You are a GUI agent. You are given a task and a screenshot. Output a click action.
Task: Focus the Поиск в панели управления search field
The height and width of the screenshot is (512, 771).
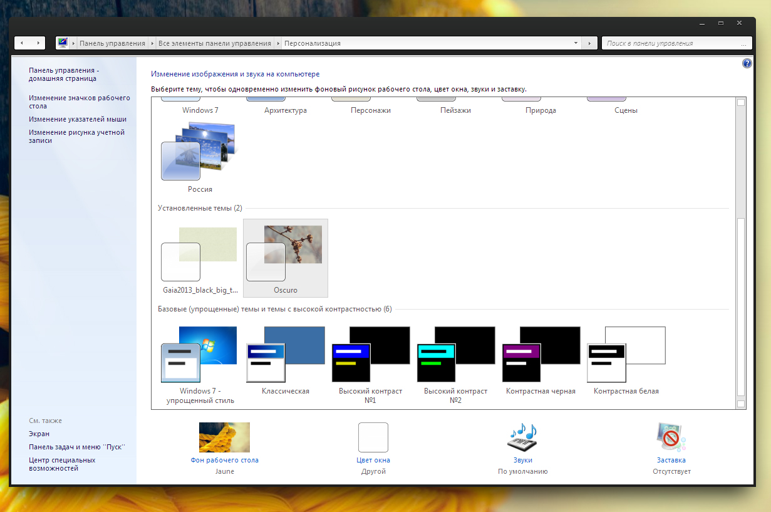(676, 43)
